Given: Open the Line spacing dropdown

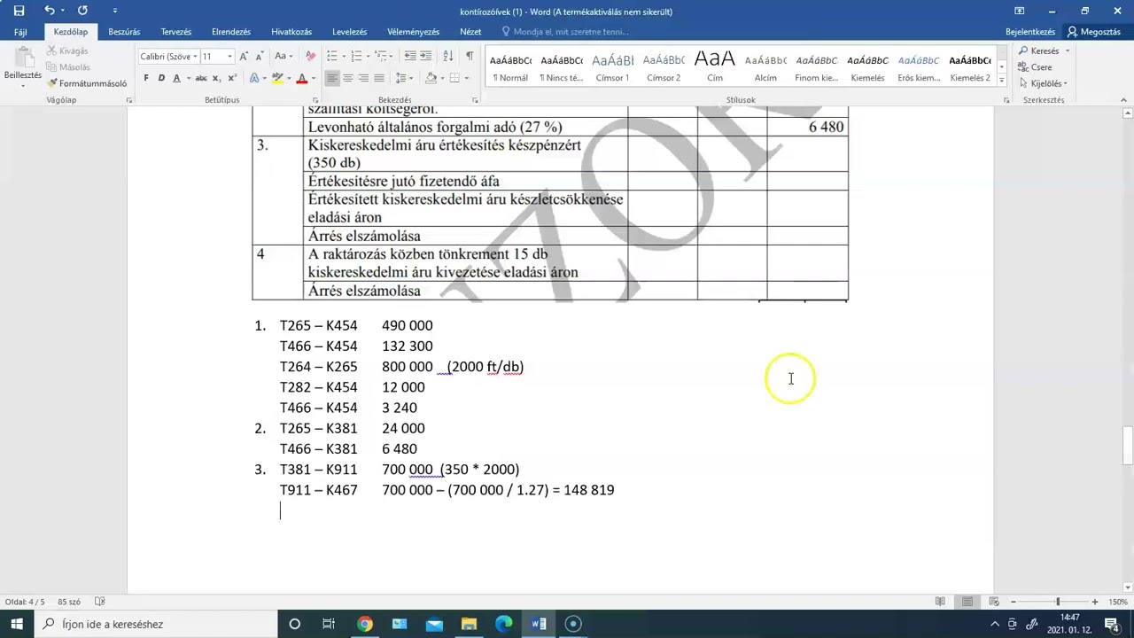Looking at the screenshot, I should [402, 78].
